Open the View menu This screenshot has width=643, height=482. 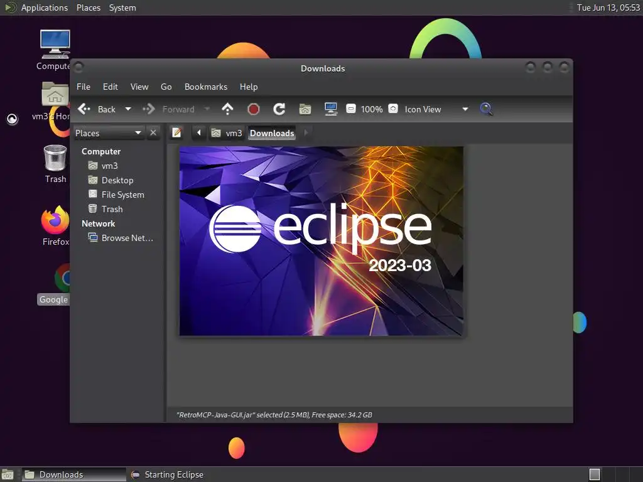pyautogui.click(x=139, y=87)
